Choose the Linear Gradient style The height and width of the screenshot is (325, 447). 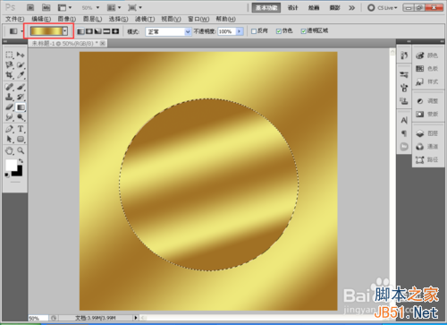pos(80,31)
